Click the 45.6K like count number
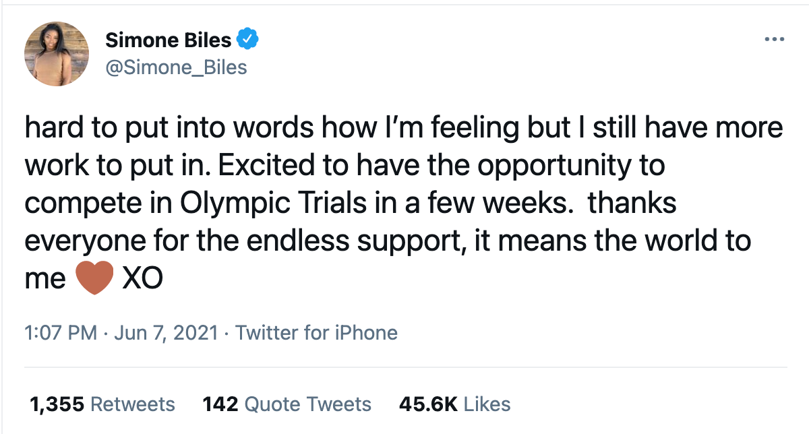The image size is (809, 434). click(429, 404)
